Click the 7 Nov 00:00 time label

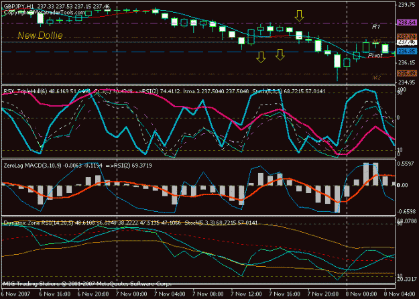pyautogui.click(x=132, y=294)
